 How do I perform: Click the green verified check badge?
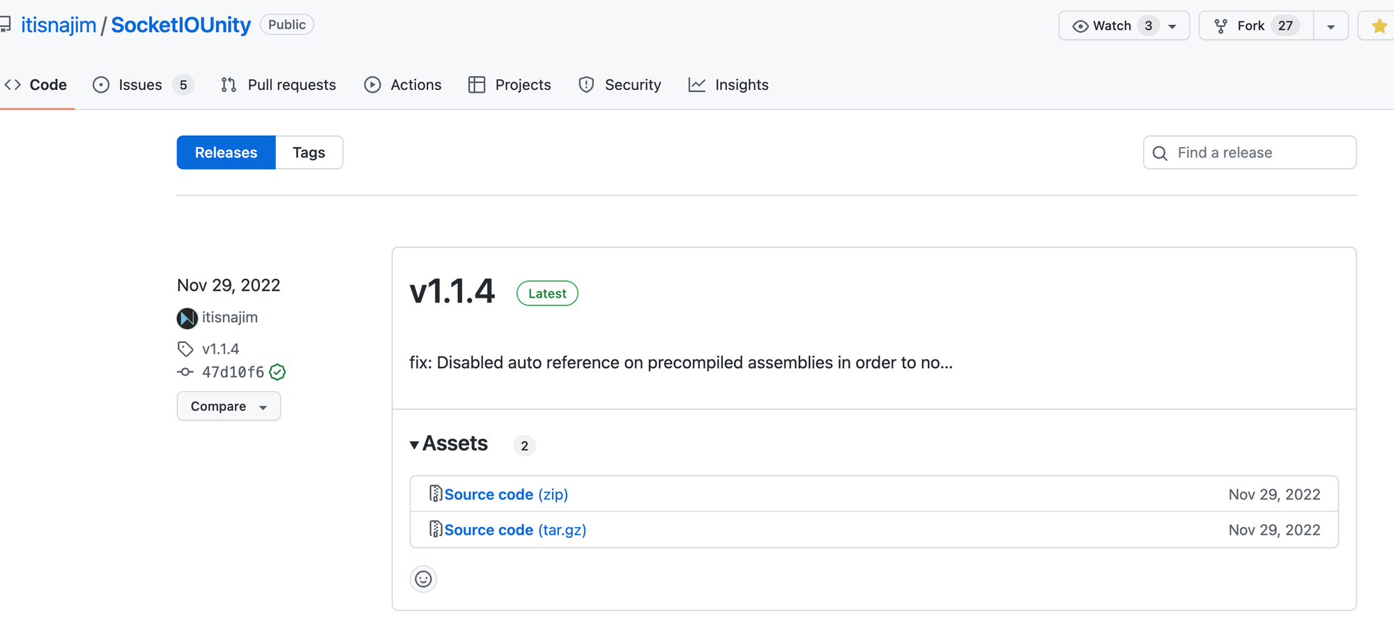coord(277,372)
